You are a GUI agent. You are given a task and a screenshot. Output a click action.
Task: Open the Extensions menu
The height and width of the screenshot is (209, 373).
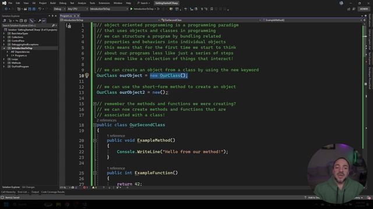click(104, 3)
